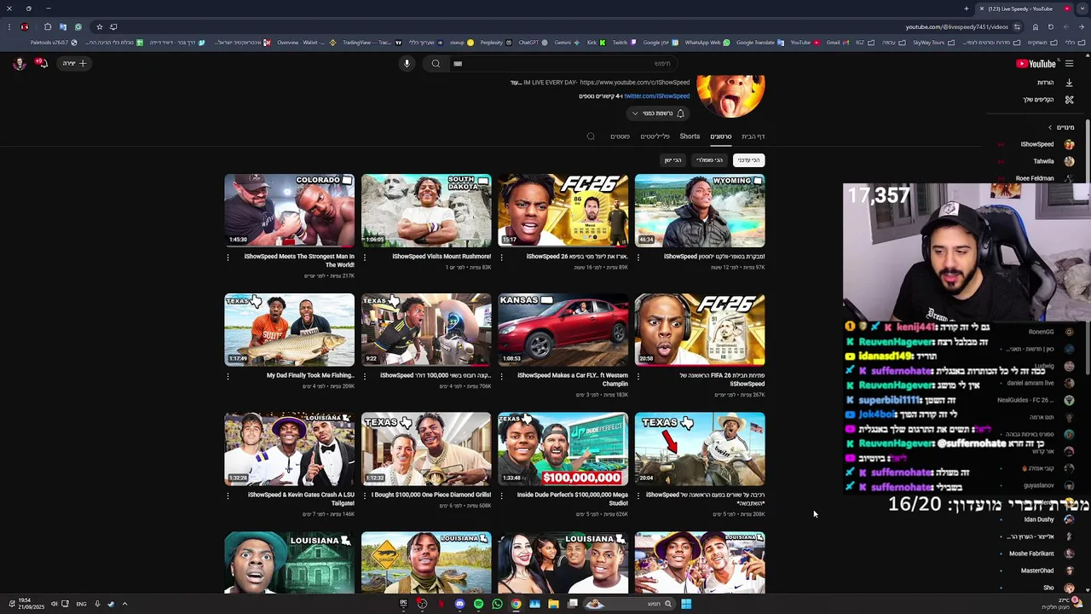Open the Kansas red car thumbnail
Image resolution: width=1091 pixels, height=614 pixels.
(563, 330)
